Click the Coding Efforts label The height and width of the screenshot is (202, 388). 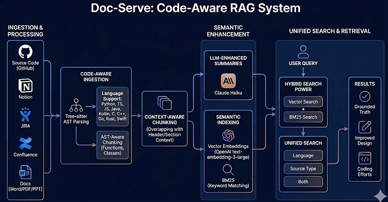(365, 172)
